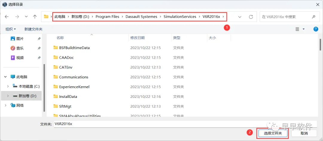Image resolution: width=323 pixels, height=141 pixels.
Task: Expand the chevron after V6R2016x breadcrumb
Action: [223, 17]
